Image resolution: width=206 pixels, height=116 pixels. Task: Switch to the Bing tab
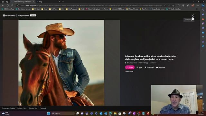pyautogui.click(x=48, y=2)
